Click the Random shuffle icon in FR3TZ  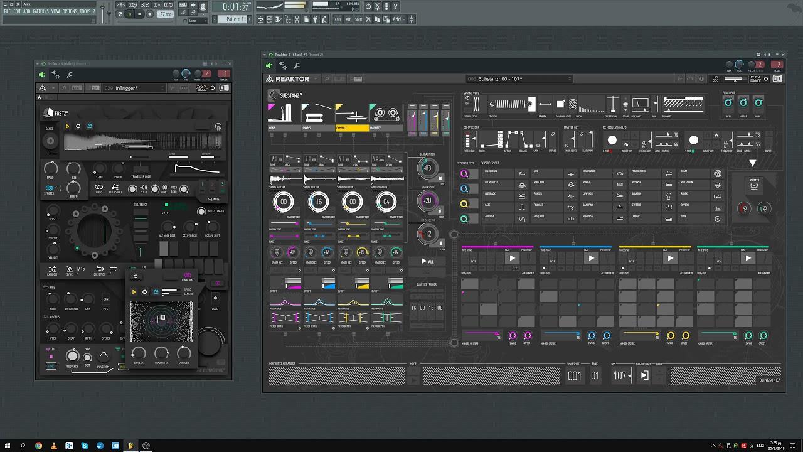pyautogui.click(x=52, y=270)
